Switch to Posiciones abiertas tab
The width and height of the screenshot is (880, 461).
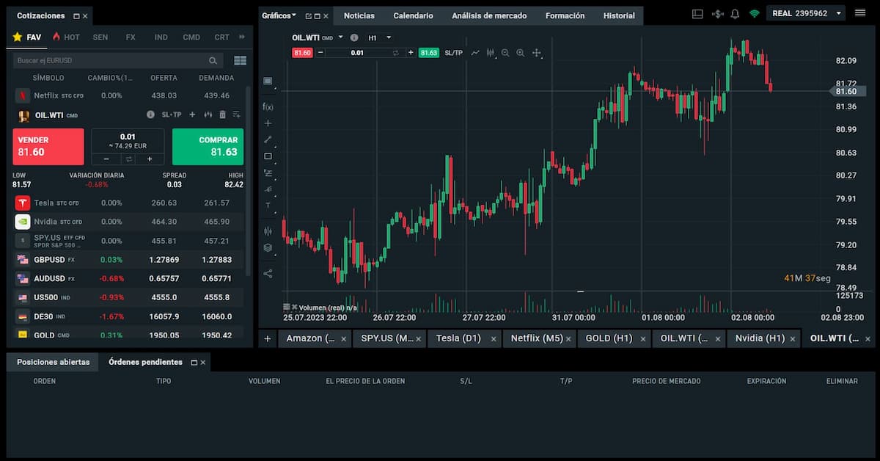point(54,362)
